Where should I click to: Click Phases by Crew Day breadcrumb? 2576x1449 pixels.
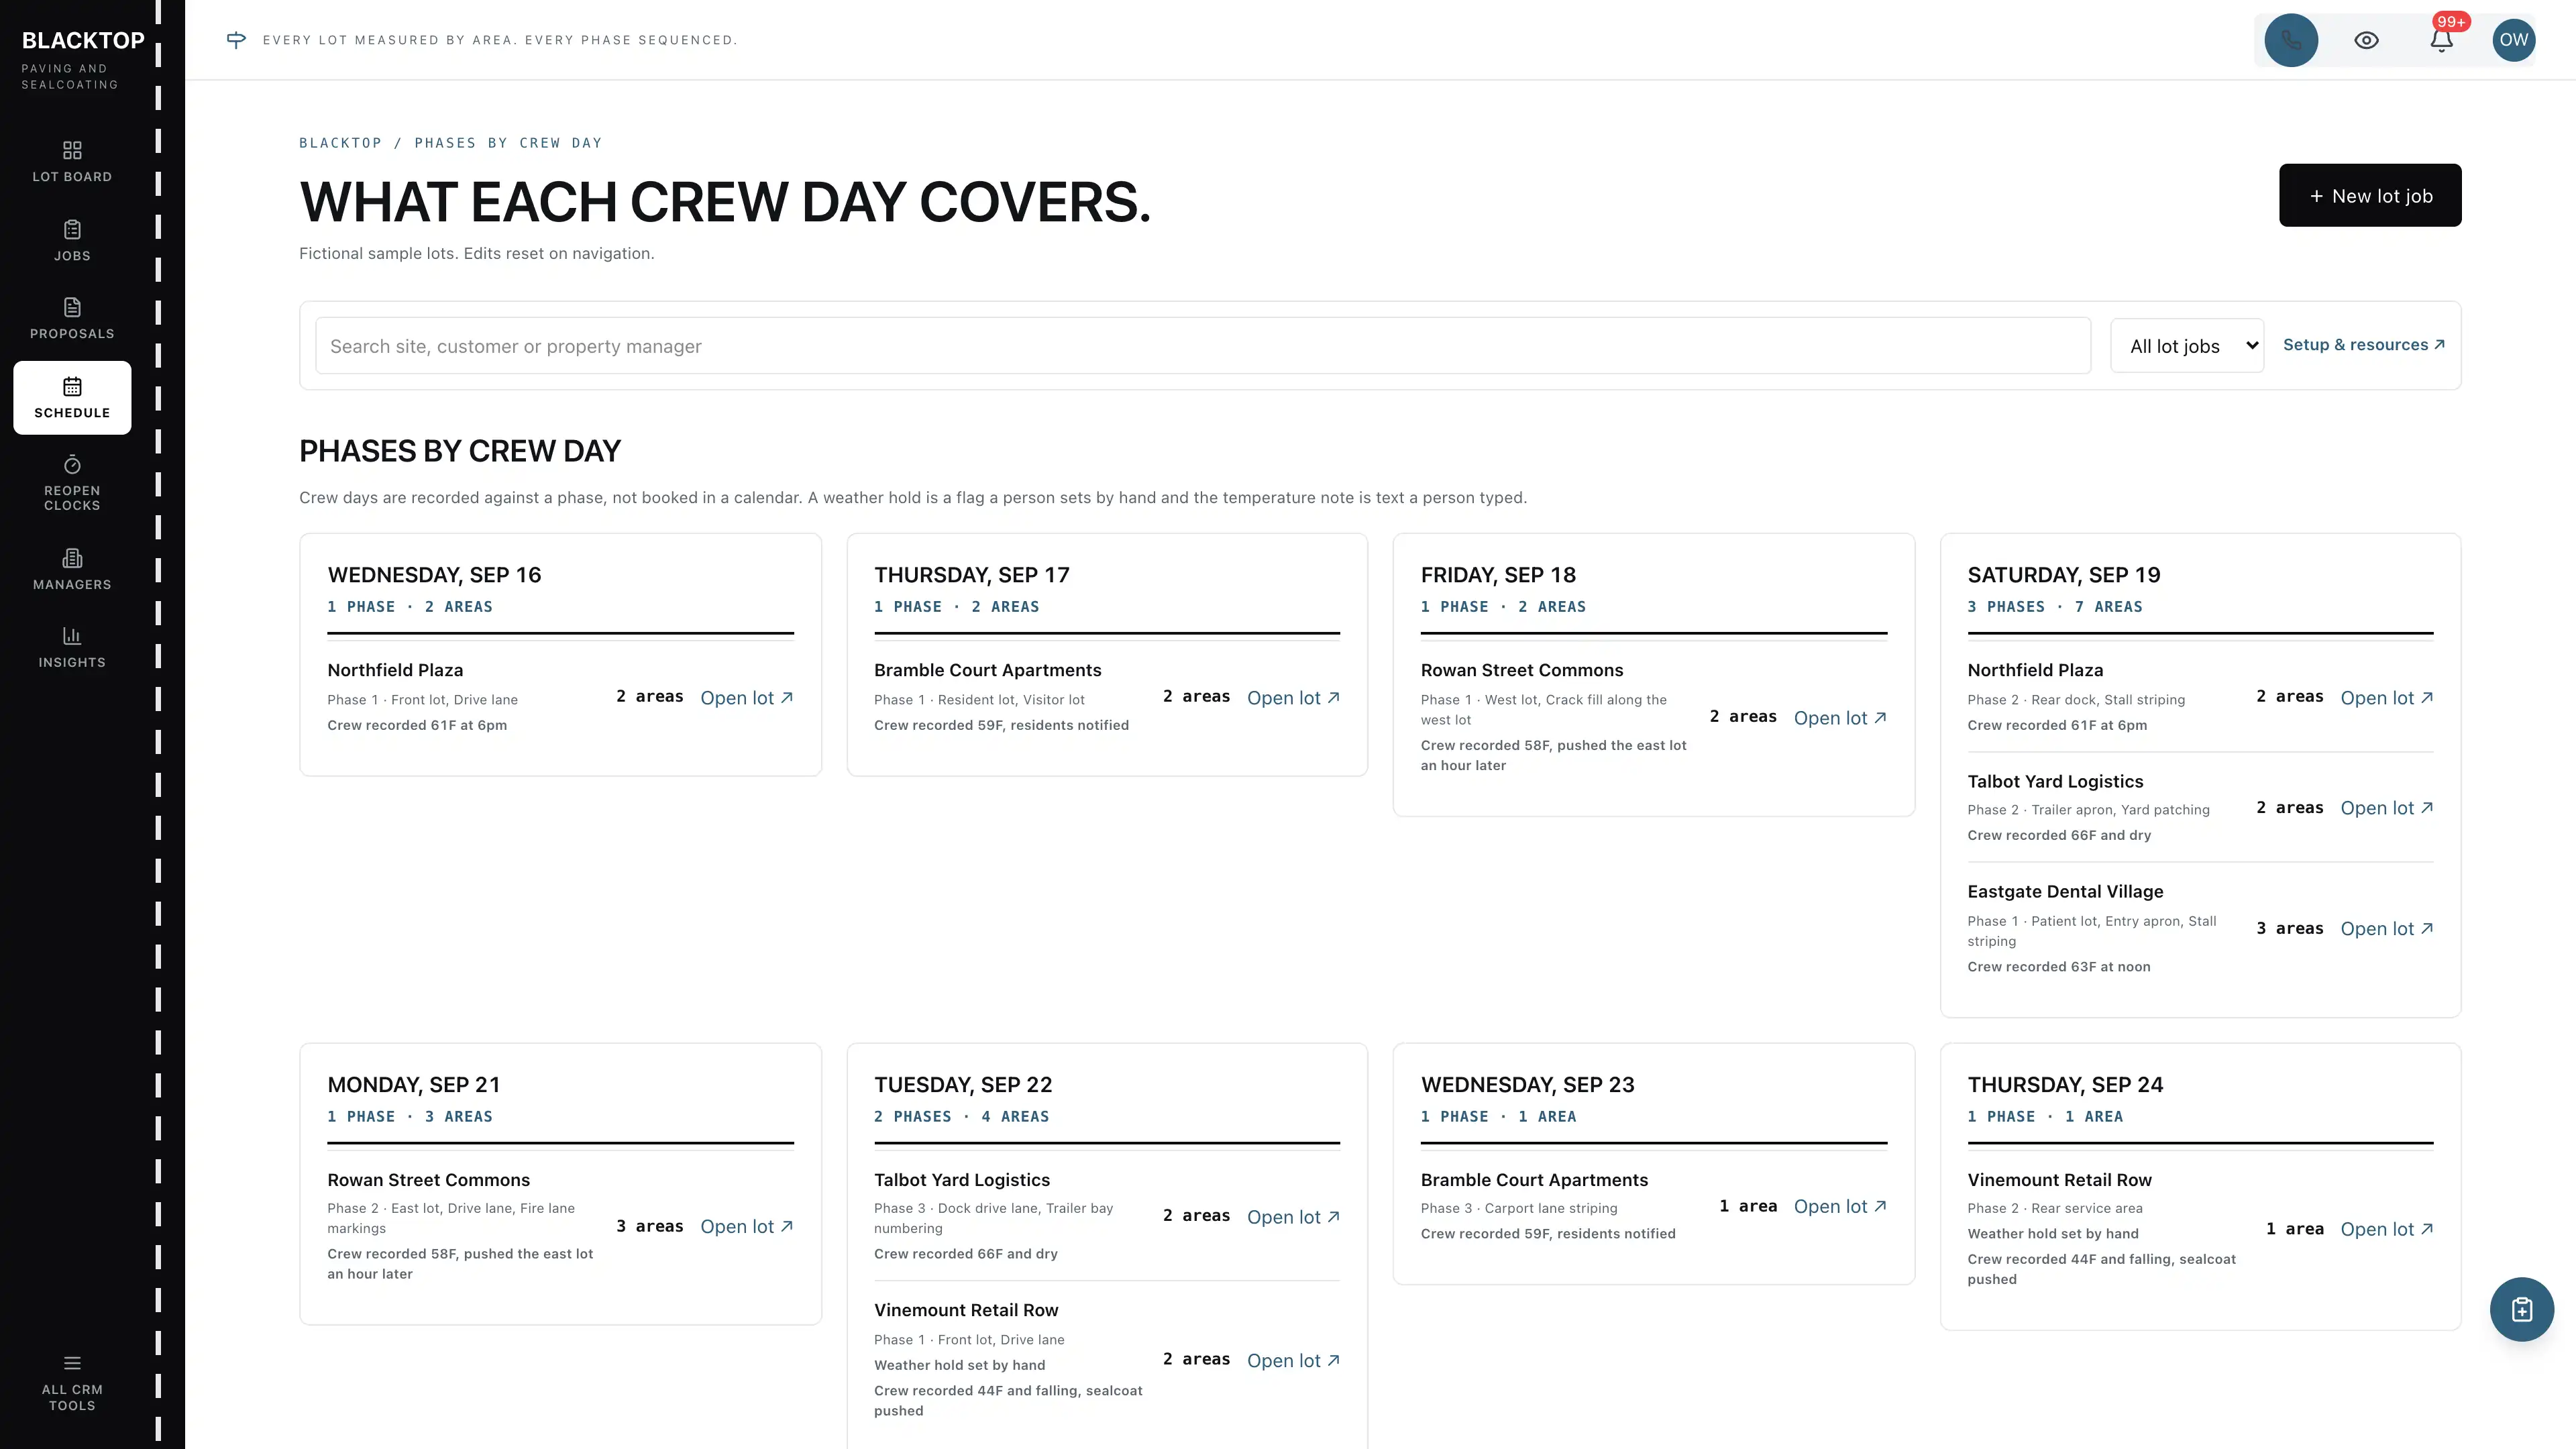tap(508, 143)
